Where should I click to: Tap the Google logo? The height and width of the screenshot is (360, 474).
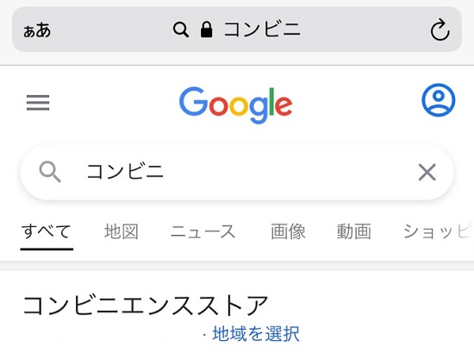click(236, 105)
